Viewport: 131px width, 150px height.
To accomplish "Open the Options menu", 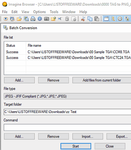I will (x=39, y=12).
